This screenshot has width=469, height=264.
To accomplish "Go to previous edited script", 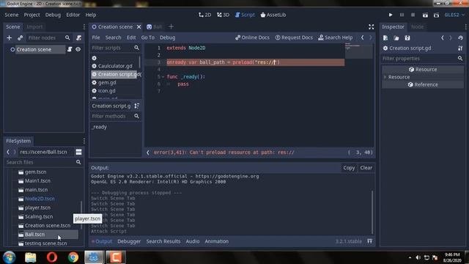I will click(362, 37).
